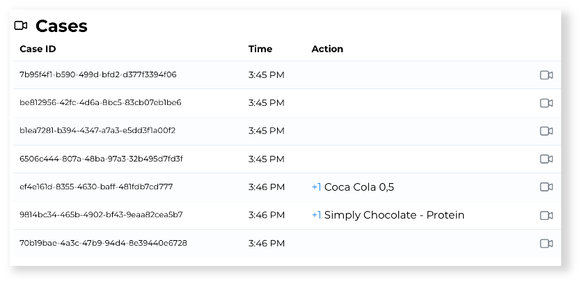The image size is (582, 284).
Task: Open video for case 70b19bae-4a3c
Action: pyautogui.click(x=546, y=243)
